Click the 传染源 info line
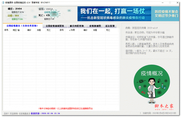 (x=145, y=33)
